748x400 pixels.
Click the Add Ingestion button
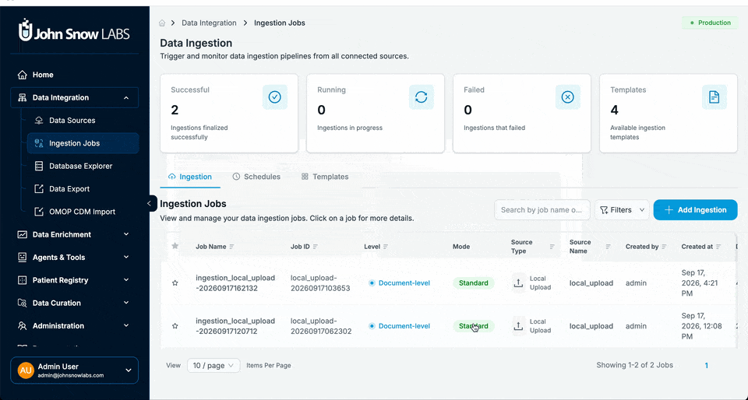(695, 210)
